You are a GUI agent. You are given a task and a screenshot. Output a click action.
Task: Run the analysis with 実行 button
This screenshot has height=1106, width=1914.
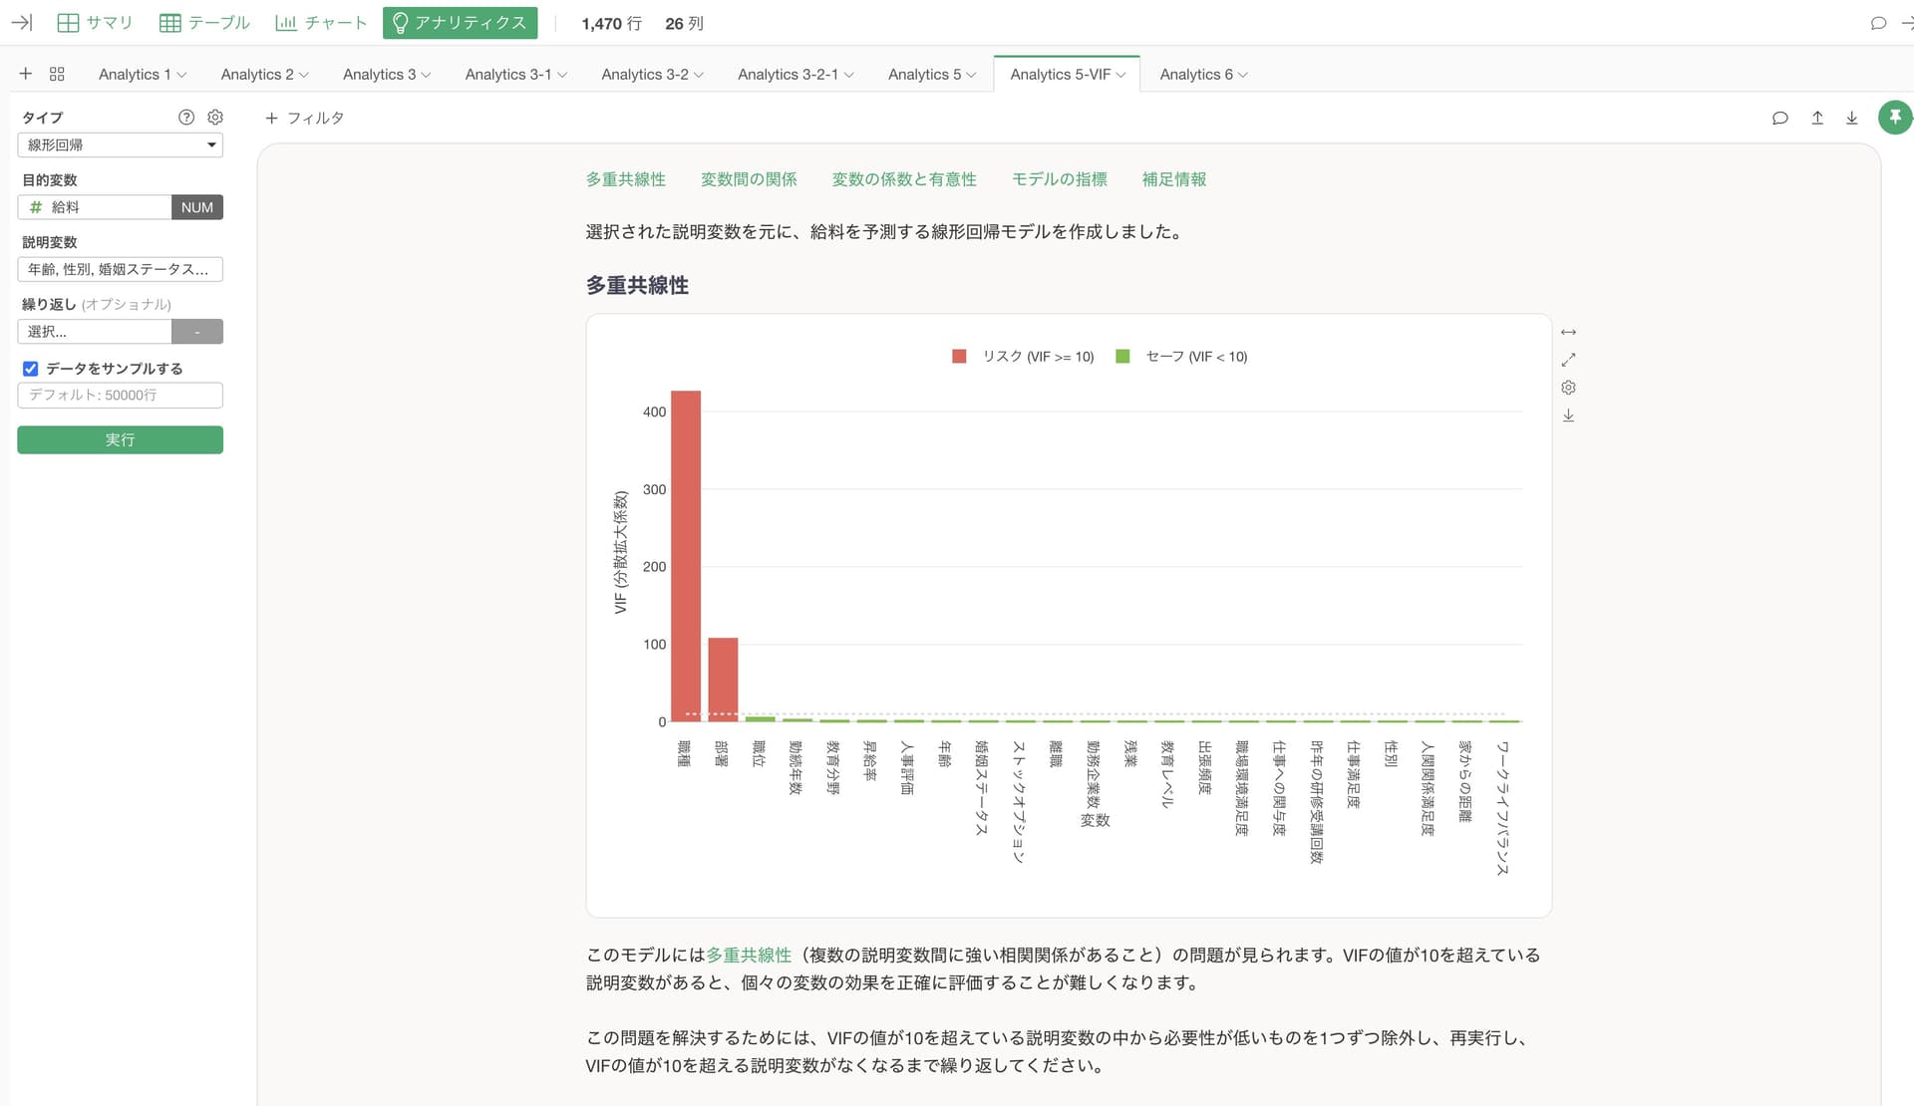pos(120,439)
